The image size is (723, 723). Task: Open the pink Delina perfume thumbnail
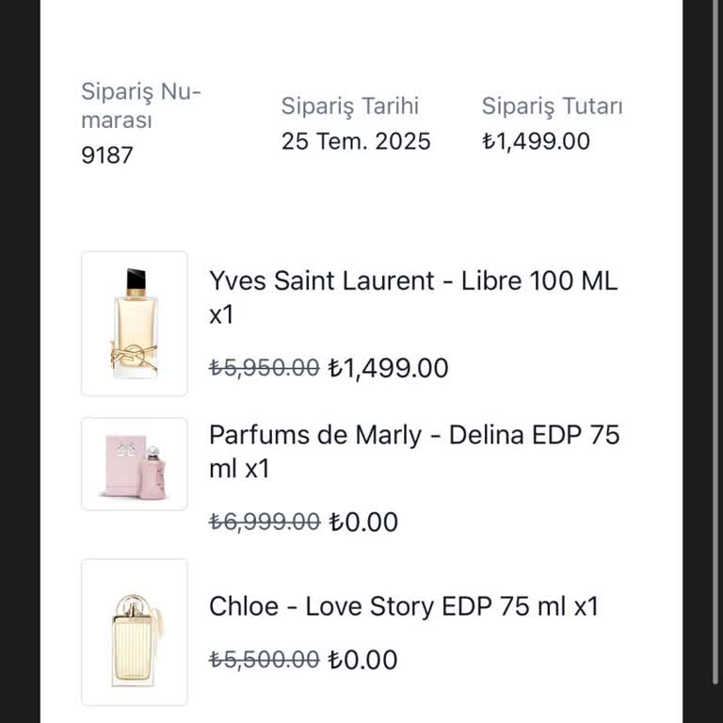pos(135,464)
